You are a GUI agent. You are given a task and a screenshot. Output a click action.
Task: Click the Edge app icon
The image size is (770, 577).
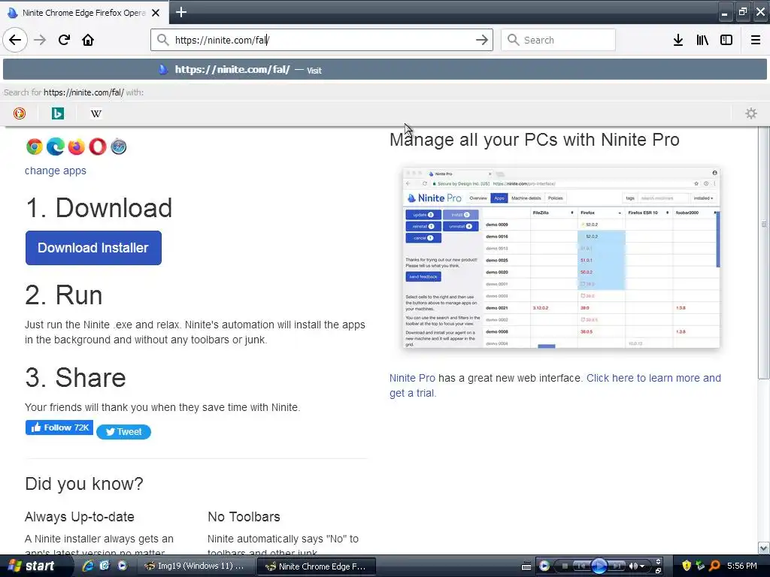pyautogui.click(x=56, y=147)
